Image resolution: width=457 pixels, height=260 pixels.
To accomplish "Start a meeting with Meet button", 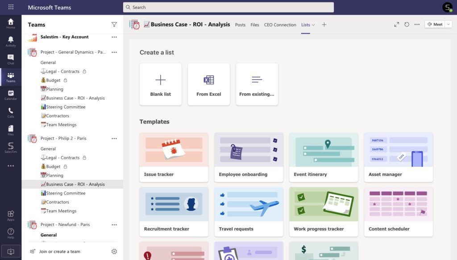I will coord(435,25).
